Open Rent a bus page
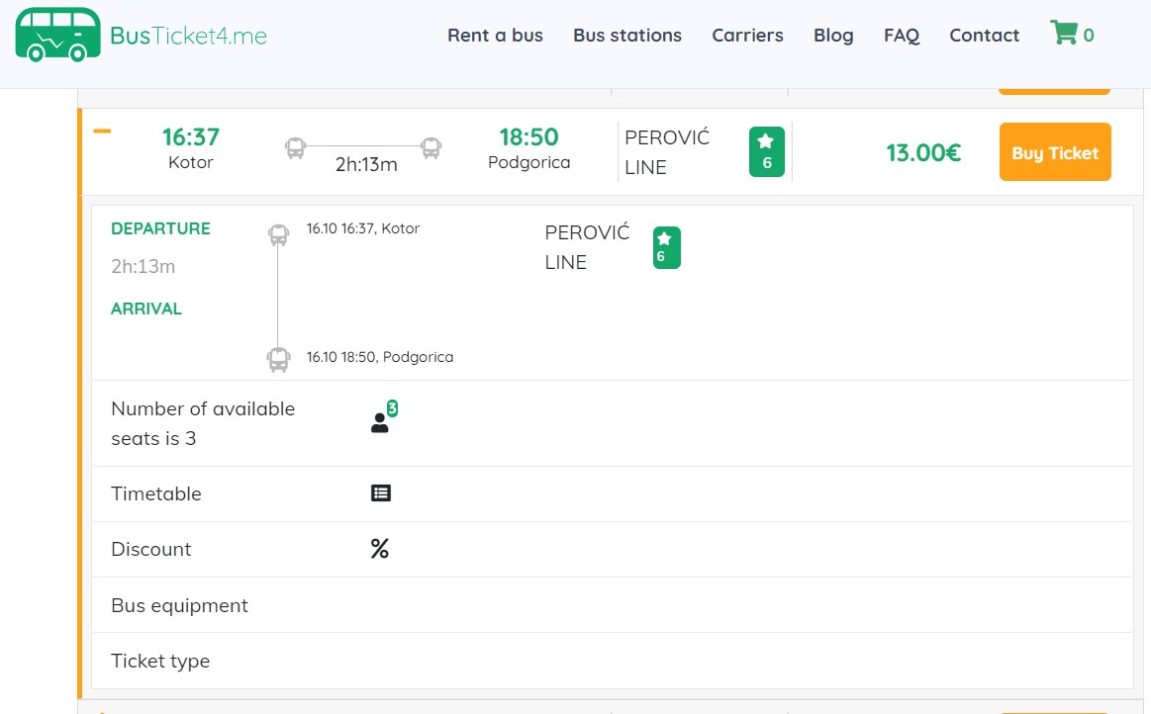Screen dimensions: 1151x714 (496, 36)
